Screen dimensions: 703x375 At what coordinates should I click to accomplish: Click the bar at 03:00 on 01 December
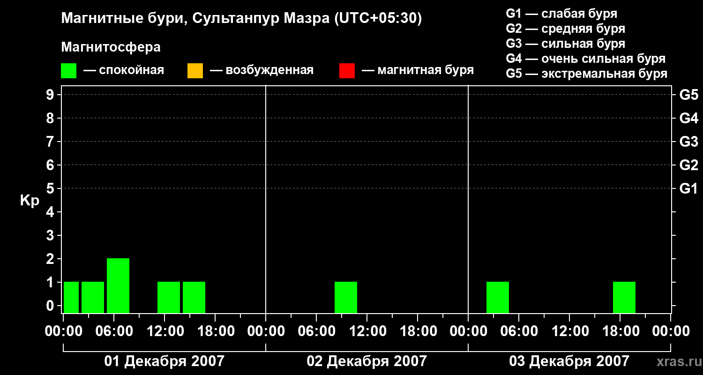(93, 298)
